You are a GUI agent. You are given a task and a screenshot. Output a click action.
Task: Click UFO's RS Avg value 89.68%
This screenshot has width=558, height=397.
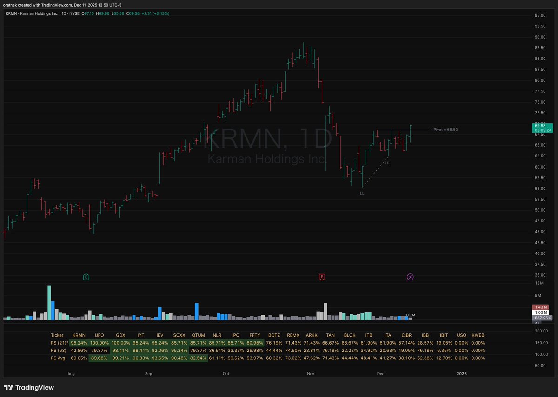click(100, 358)
